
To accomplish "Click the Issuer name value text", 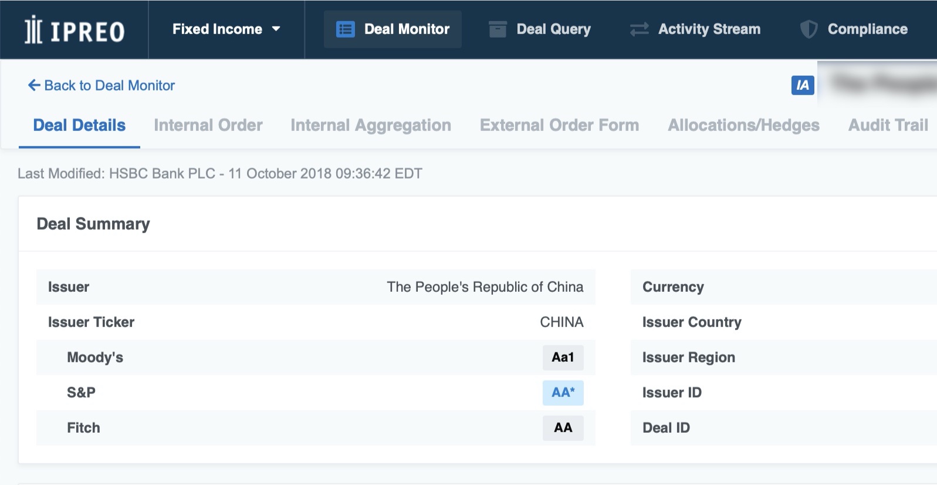I will pyautogui.click(x=485, y=287).
